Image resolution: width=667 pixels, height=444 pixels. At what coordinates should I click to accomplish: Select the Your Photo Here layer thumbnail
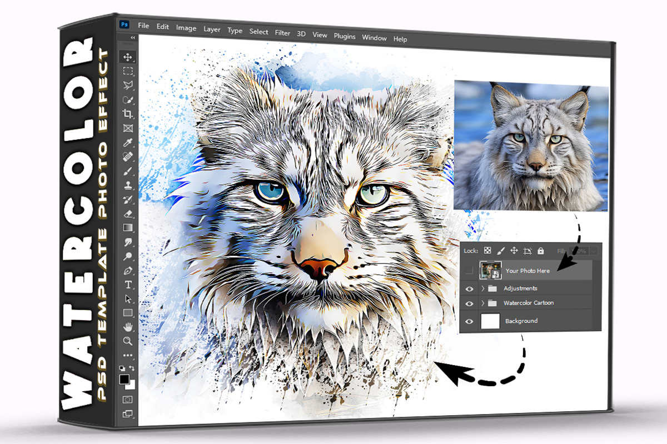click(x=491, y=270)
